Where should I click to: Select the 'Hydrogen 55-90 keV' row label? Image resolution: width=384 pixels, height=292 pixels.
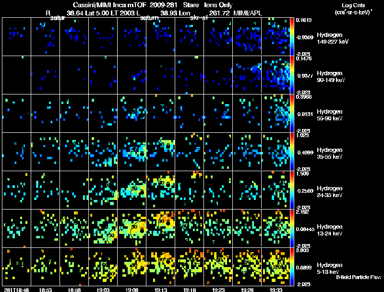pos(330,115)
